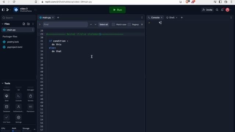Go back in the browser
This screenshot has height=132, width=235.
pyautogui.click(x=4, y=2)
